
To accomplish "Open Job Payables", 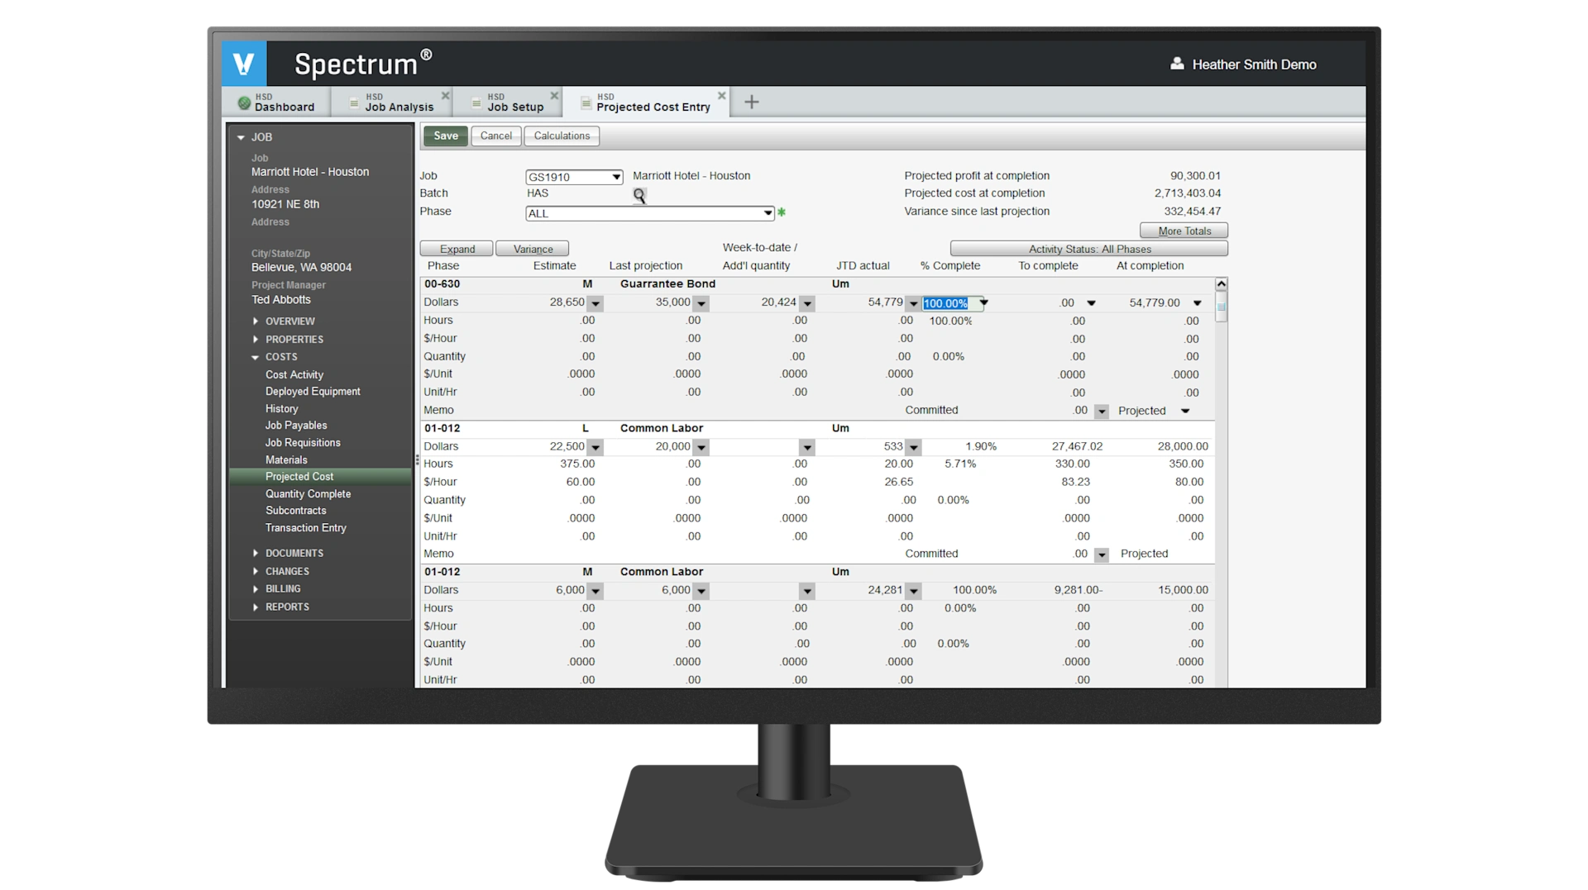I will coord(296,425).
